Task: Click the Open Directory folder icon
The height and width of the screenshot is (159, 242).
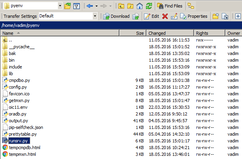Action: tap(67, 6)
